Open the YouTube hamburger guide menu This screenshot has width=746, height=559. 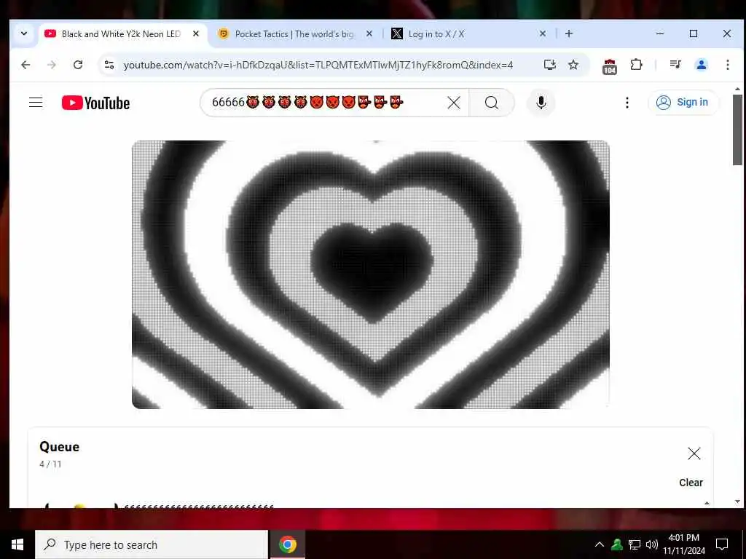coord(36,102)
